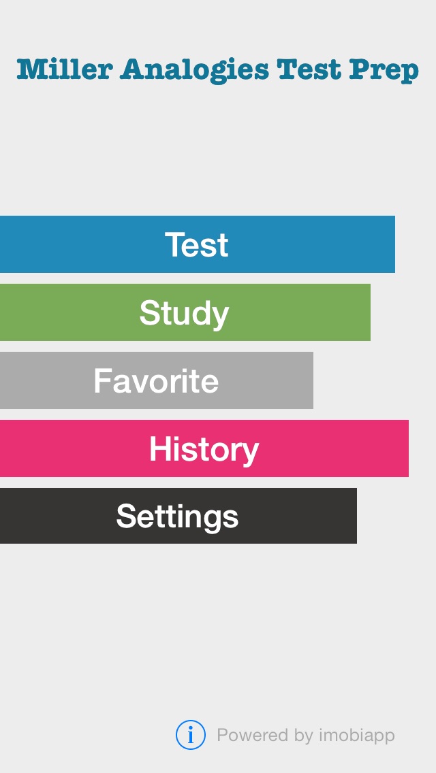The width and height of the screenshot is (436, 773).
Task: Click the Miller Analogies Test Prep title
Action: 218,70
